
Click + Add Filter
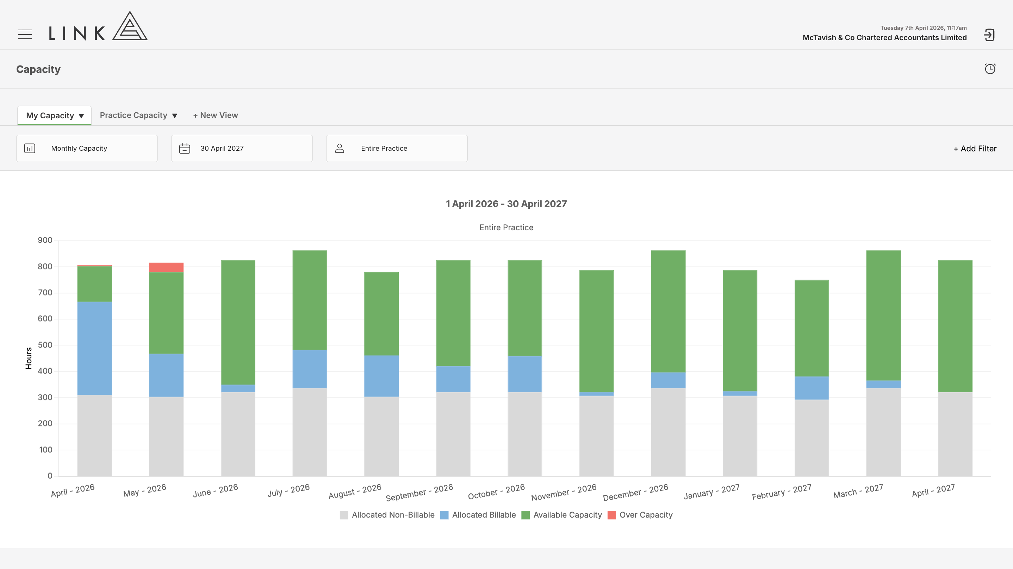pos(975,149)
